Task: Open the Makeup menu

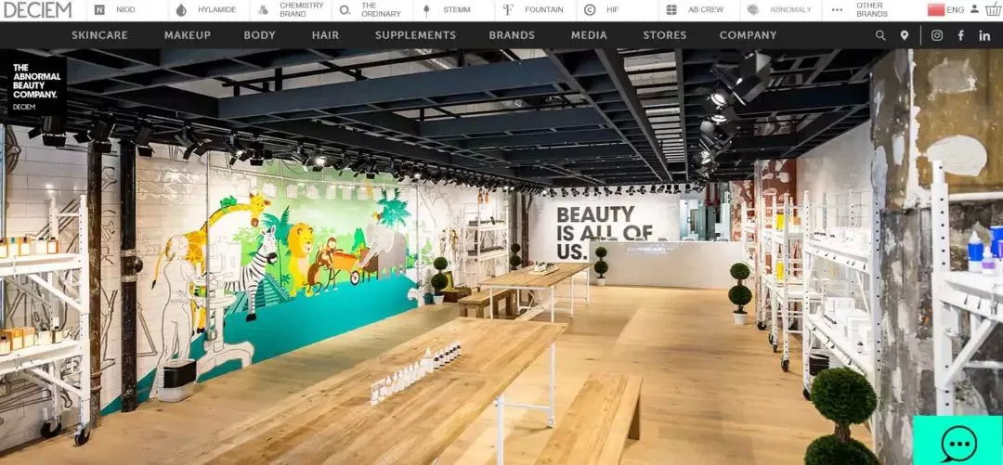Action: point(188,35)
